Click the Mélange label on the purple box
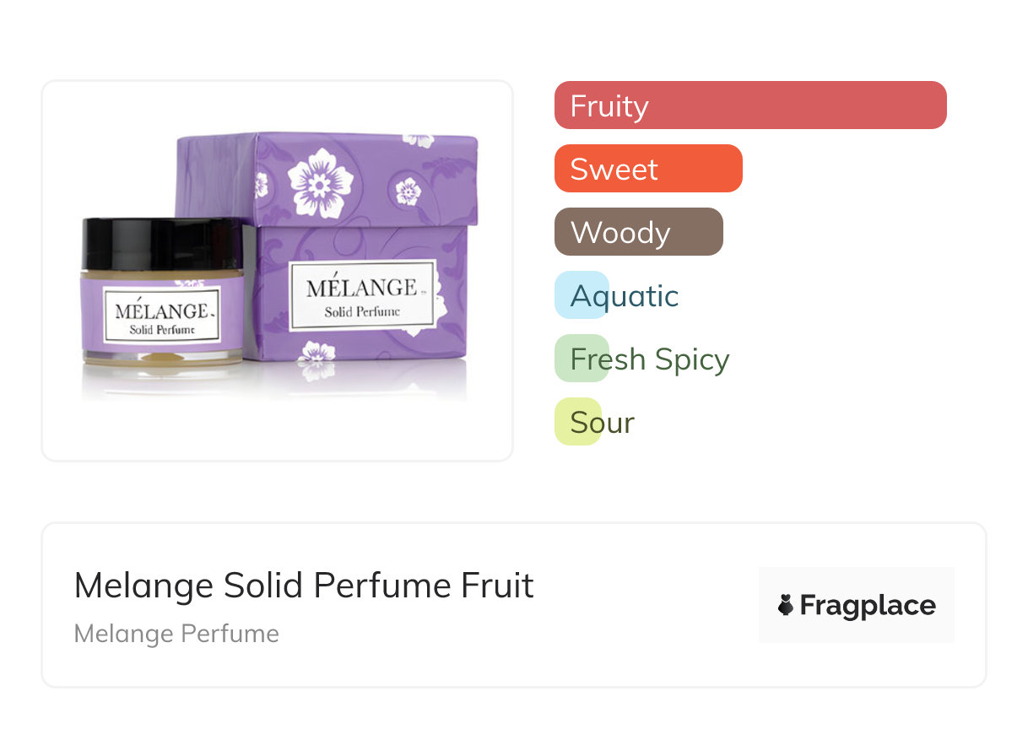1028x729 pixels. tap(361, 294)
